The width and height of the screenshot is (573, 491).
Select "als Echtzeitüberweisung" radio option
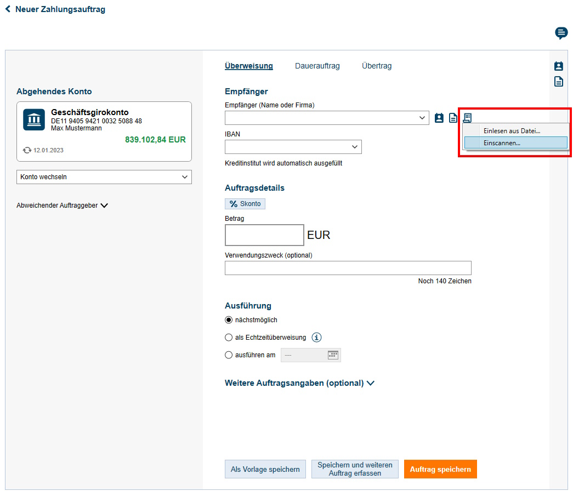coord(229,338)
